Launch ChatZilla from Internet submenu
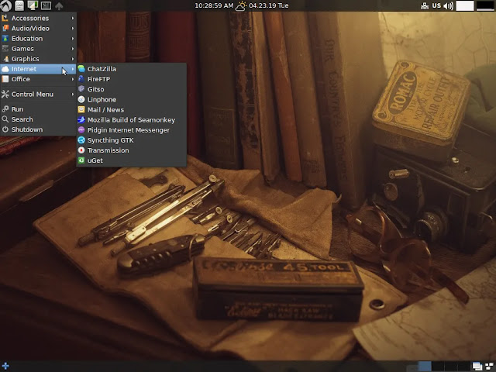Screen dimensions: 496x372 [131, 69]
